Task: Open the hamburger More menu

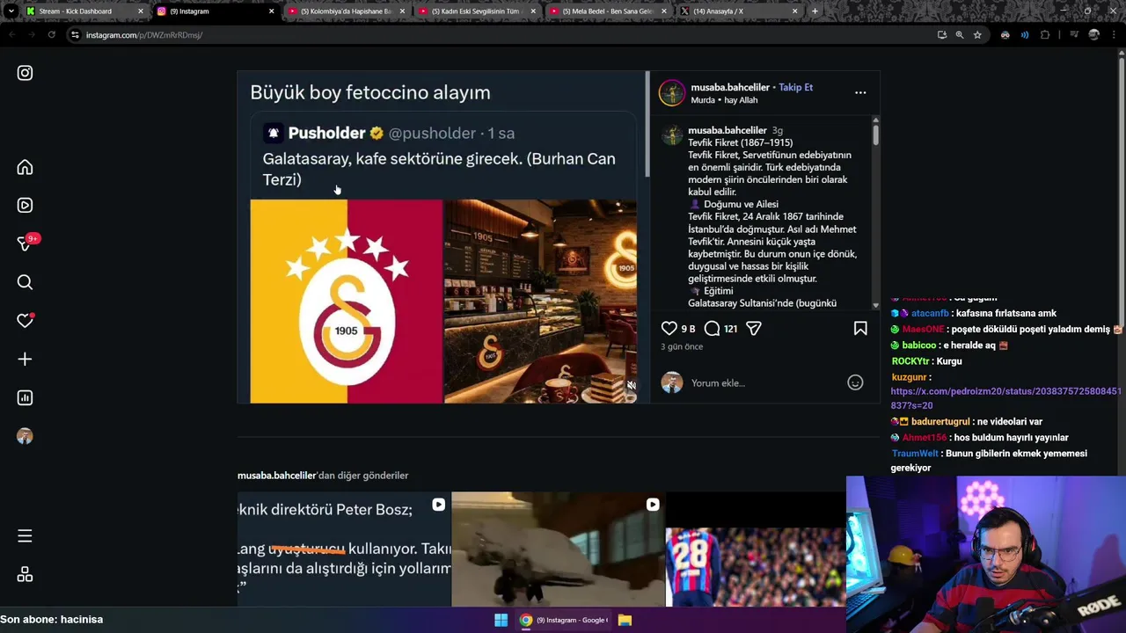Action: (x=25, y=535)
